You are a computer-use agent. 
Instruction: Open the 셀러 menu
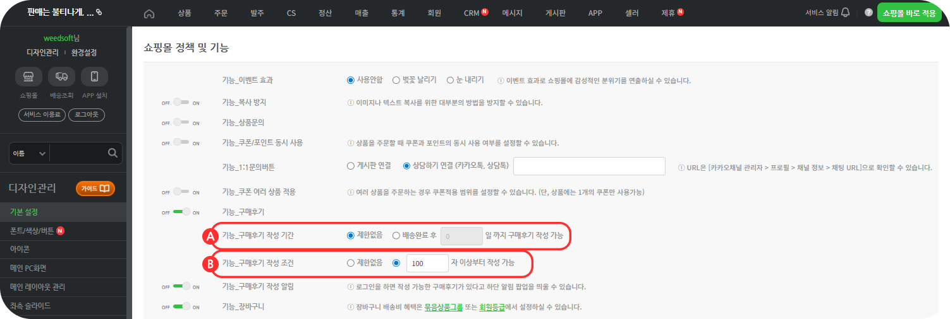click(x=631, y=13)
